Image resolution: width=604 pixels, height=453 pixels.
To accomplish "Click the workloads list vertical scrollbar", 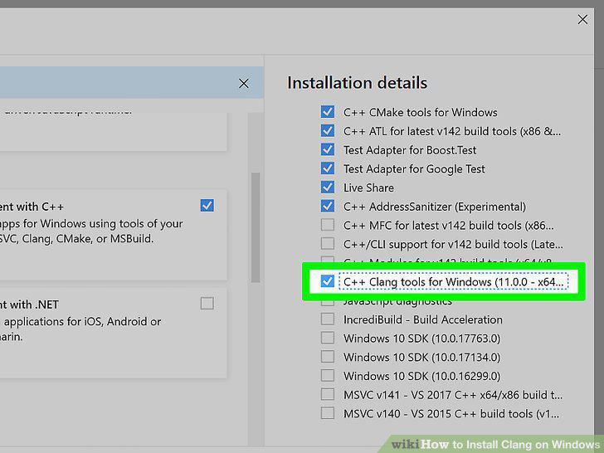I will click(255, 227).
